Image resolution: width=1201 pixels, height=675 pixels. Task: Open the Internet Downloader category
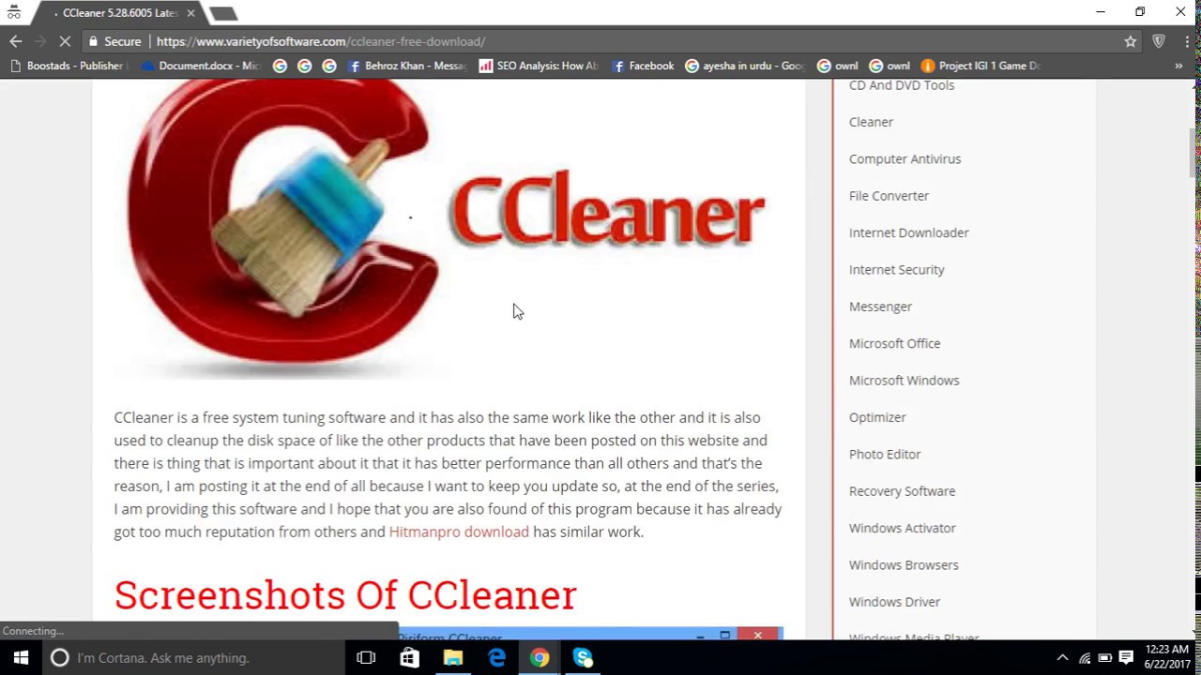908,232
